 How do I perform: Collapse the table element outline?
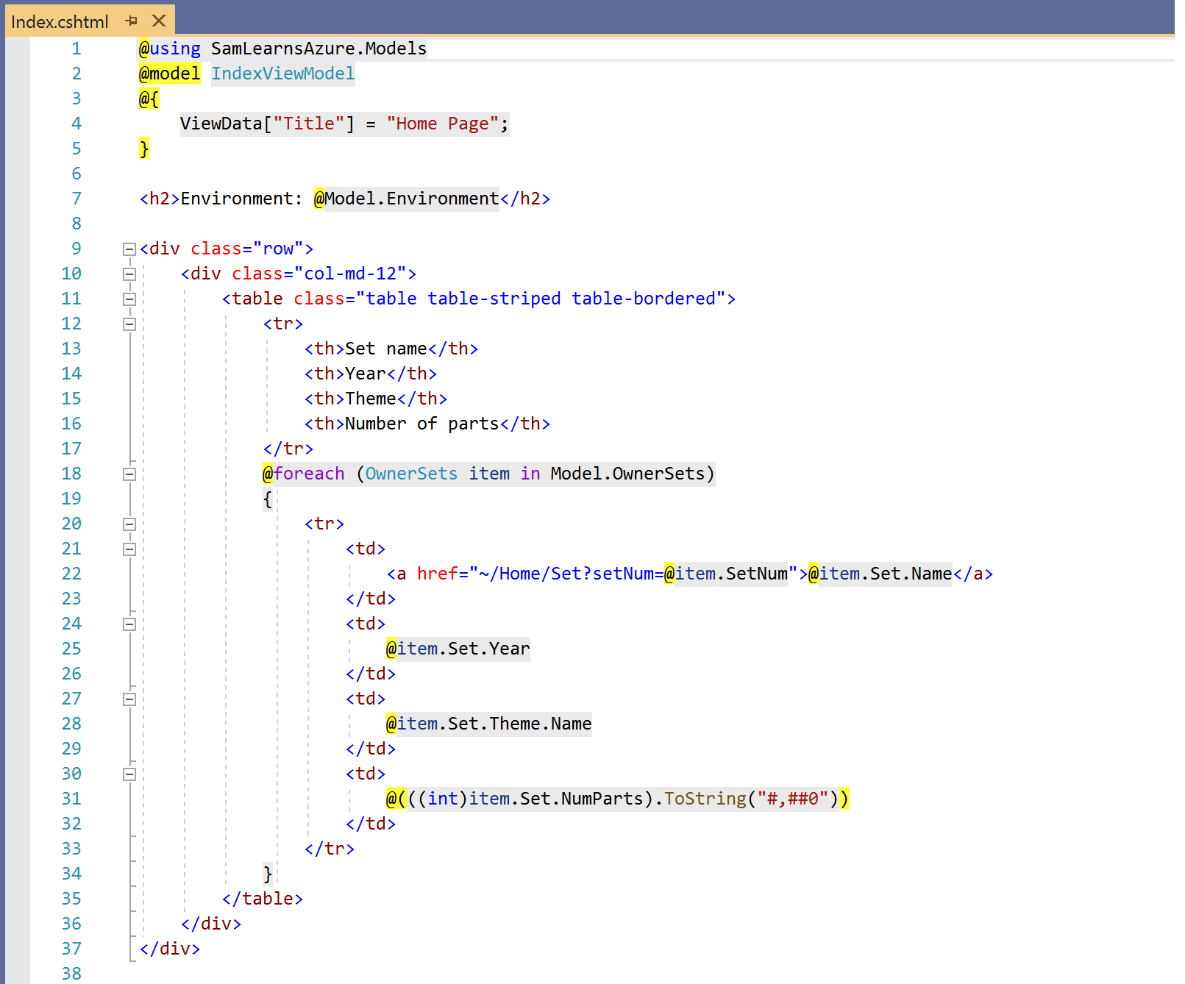129,299
